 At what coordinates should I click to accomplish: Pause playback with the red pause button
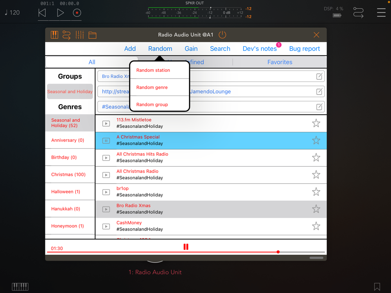pos(186,247)
